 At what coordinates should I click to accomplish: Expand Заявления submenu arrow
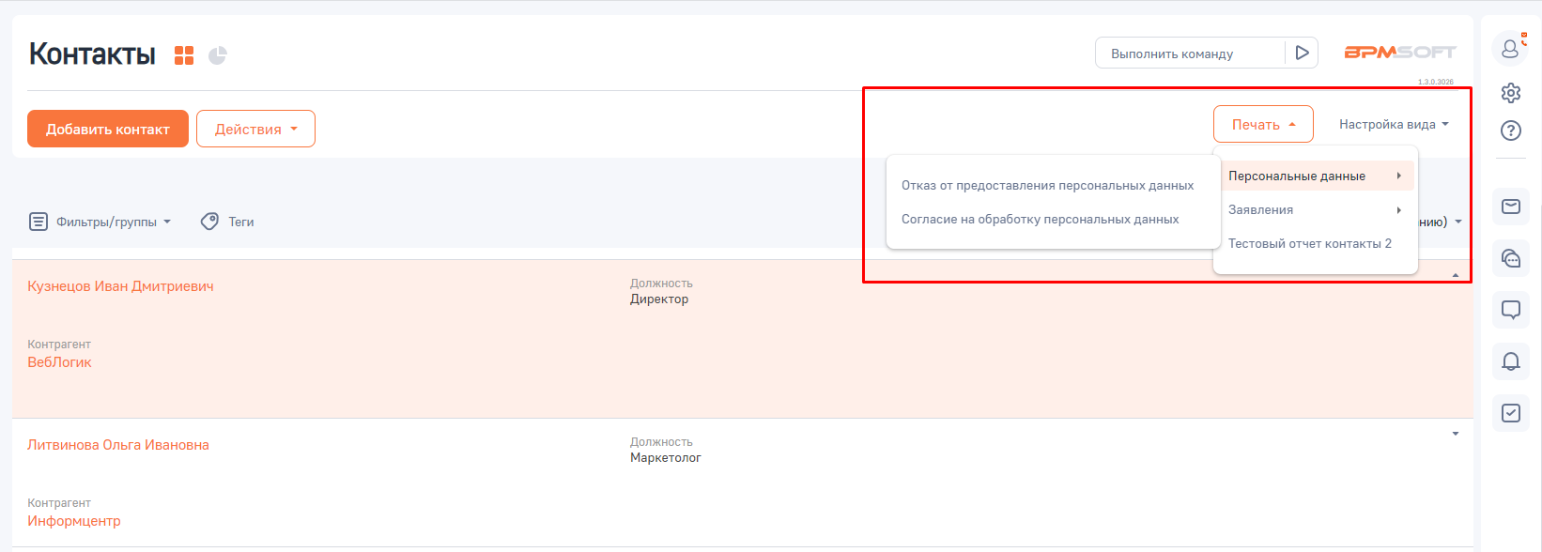[1399, 210]
